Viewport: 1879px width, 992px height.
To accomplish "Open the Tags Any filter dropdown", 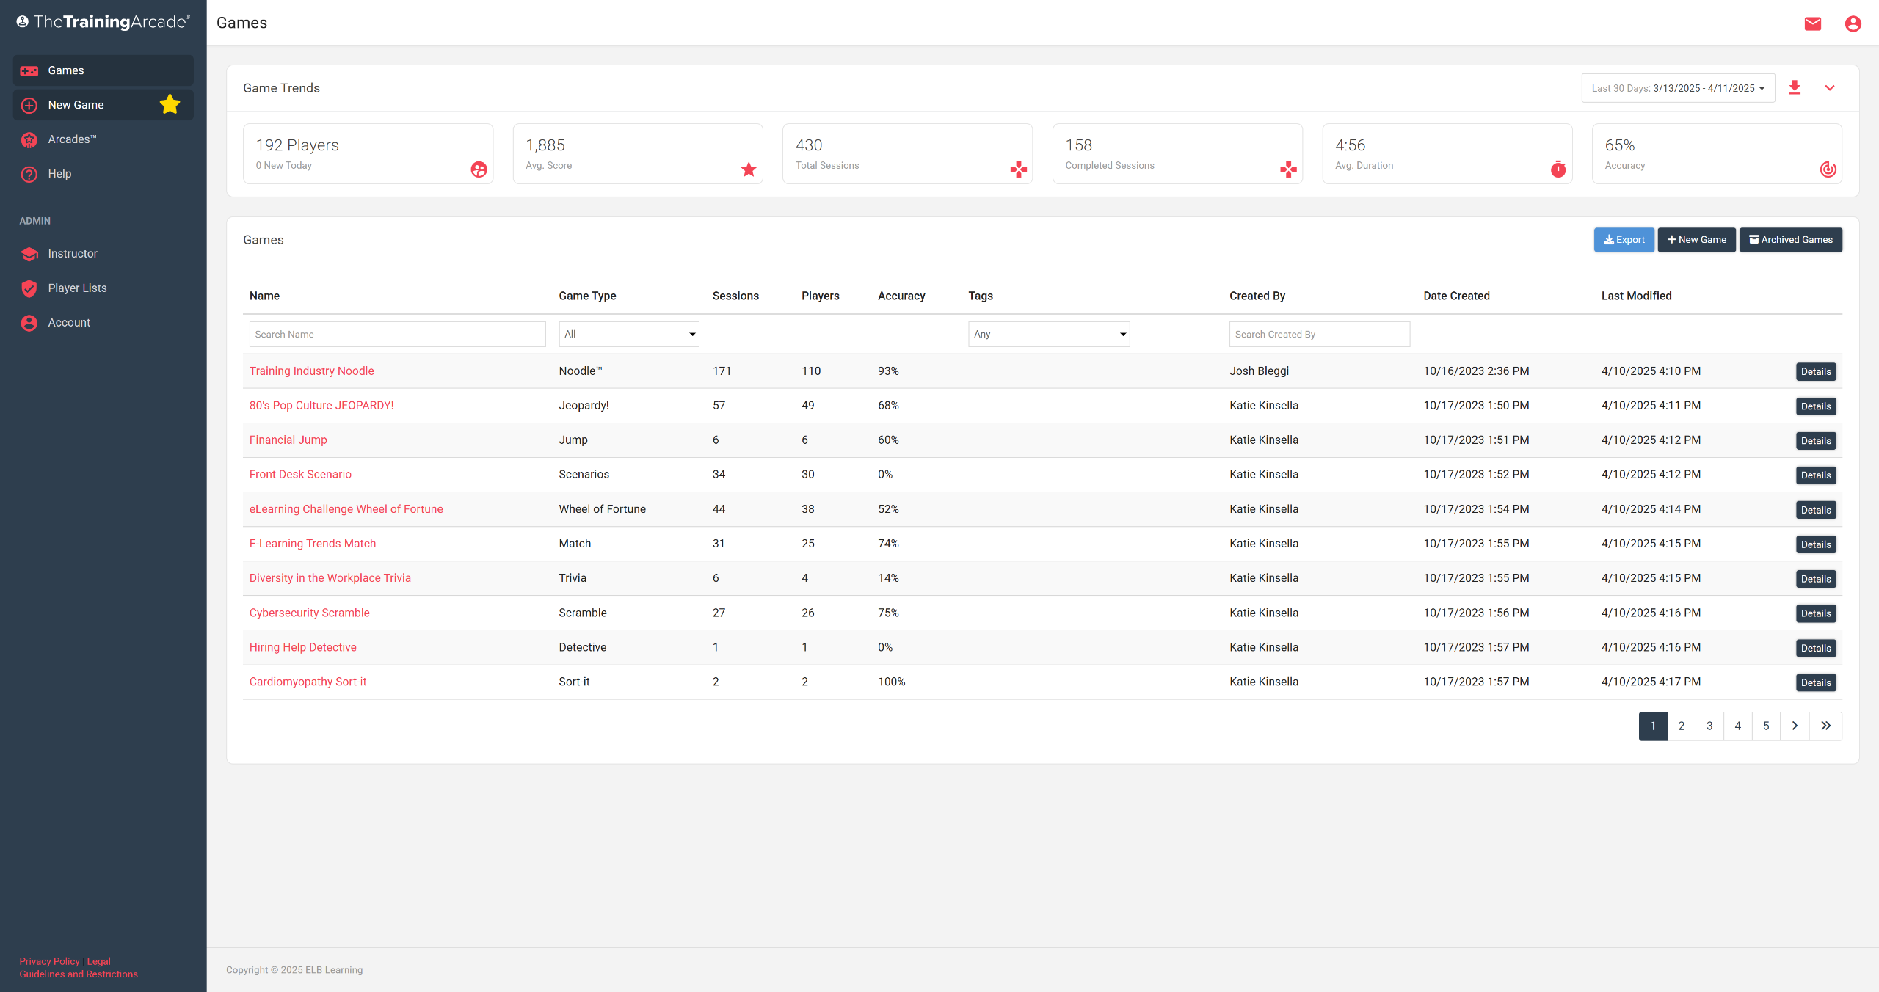I will coord(1048,334).
